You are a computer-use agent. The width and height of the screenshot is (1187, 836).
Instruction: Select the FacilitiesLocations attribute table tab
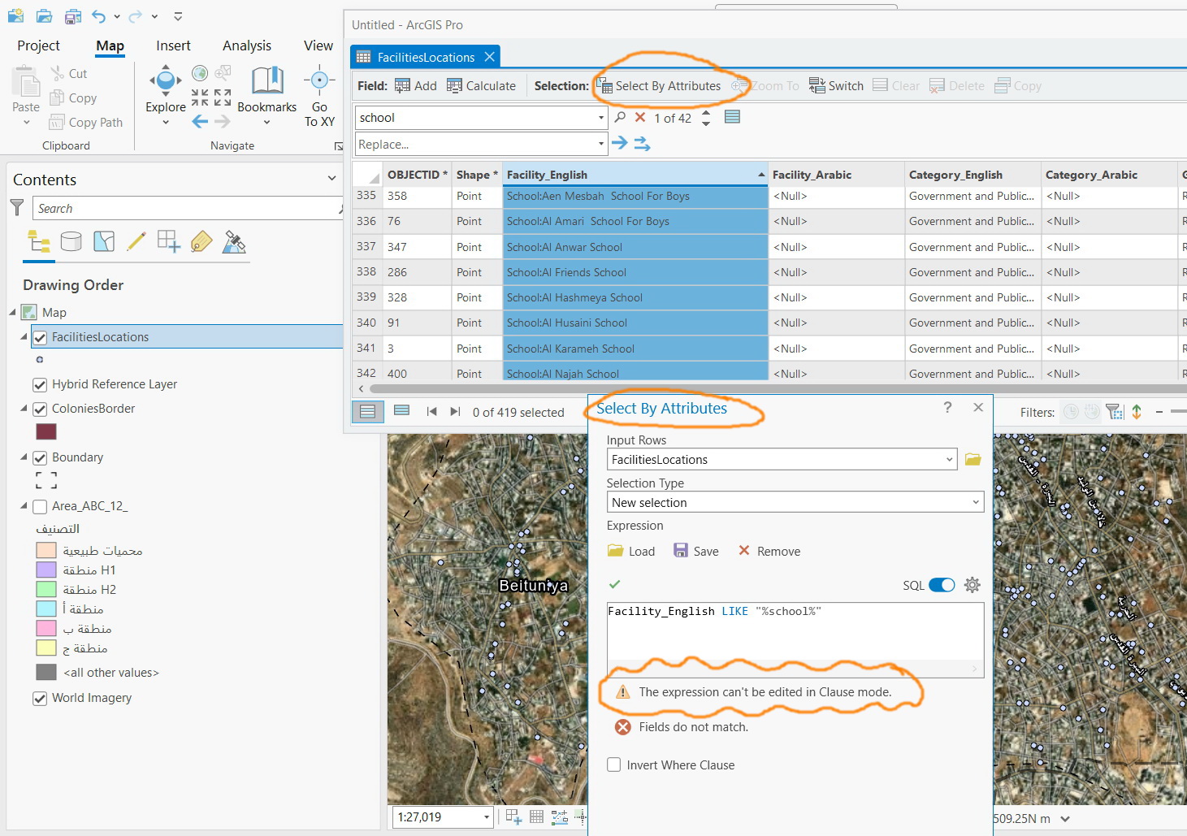[x=424, y=56]
